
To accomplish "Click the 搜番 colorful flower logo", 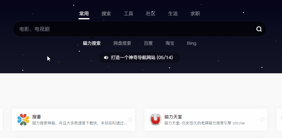I will point(23,120).
